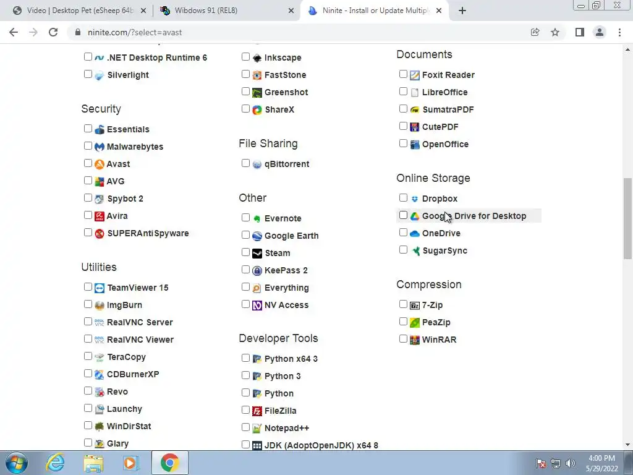Viewport: 633px width, 475px height.
Task: Open the Chrome profile avatar
Action: [600, 32]
